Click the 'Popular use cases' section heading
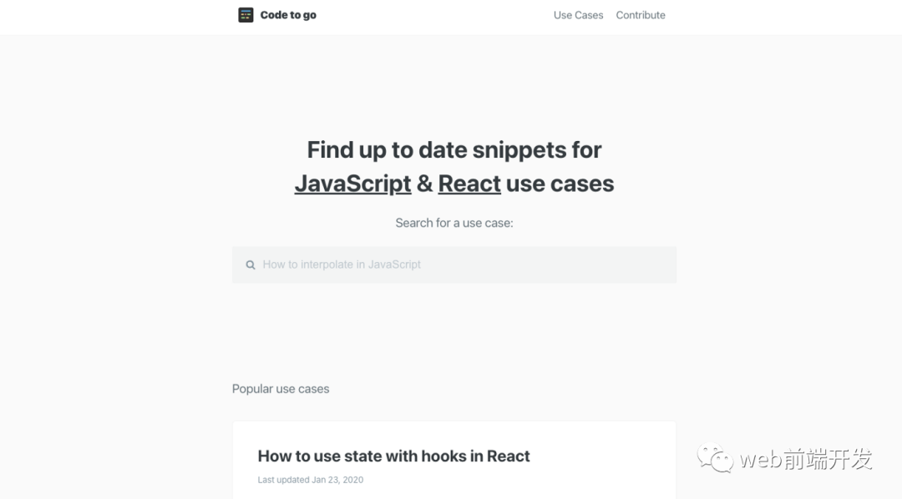 281,389
